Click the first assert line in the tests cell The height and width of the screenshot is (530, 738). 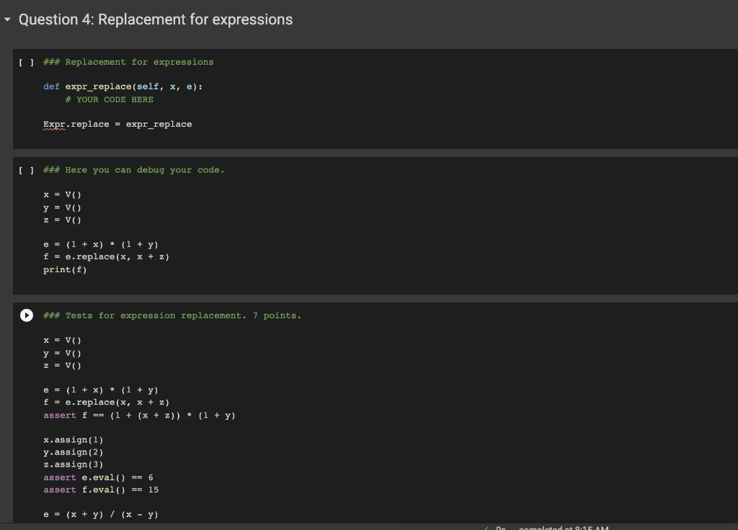139,415
